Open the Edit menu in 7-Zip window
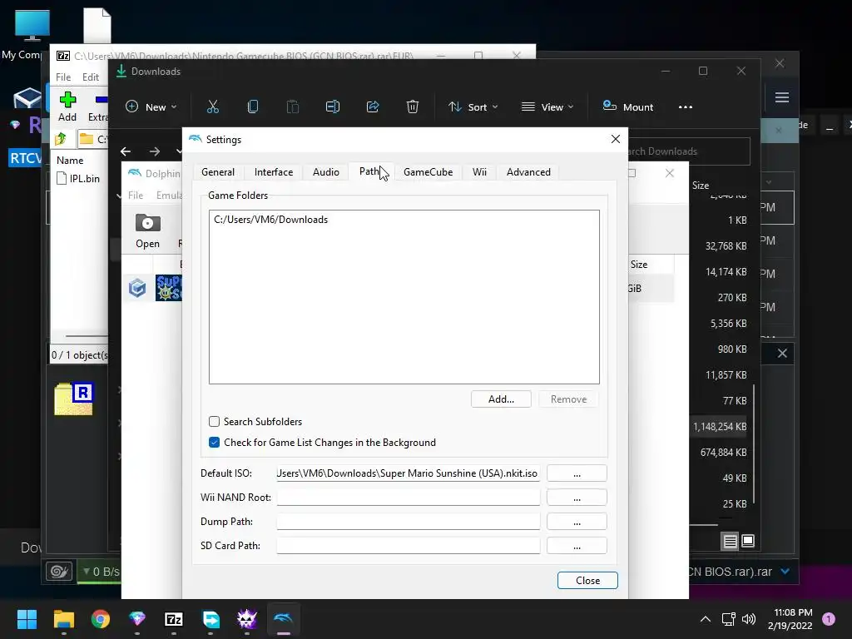Screen dimensions: 852x639 click(90, 77)
